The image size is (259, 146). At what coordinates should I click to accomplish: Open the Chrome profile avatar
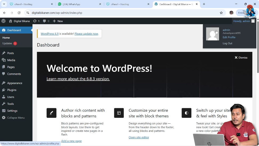pos(231,13)
